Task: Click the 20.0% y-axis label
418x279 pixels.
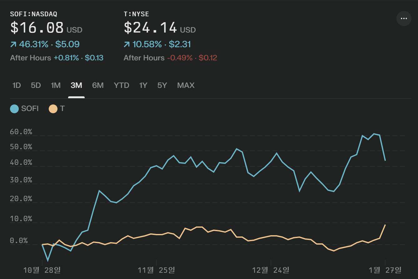Action: (x=21, y=199)
